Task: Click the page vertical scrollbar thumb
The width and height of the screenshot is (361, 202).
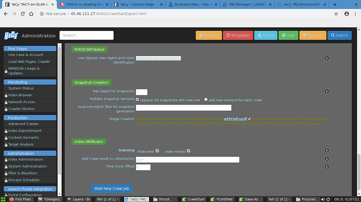Action: [x=359, y=171]
